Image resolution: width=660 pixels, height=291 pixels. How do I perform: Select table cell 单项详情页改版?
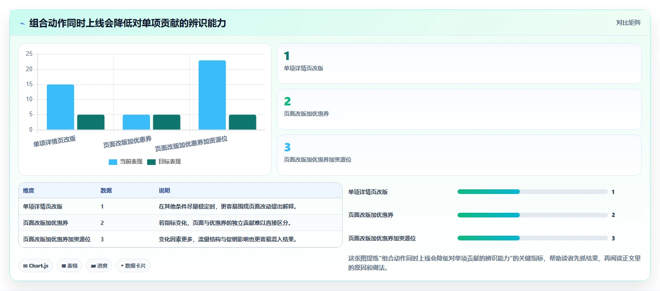pos(43,206)
